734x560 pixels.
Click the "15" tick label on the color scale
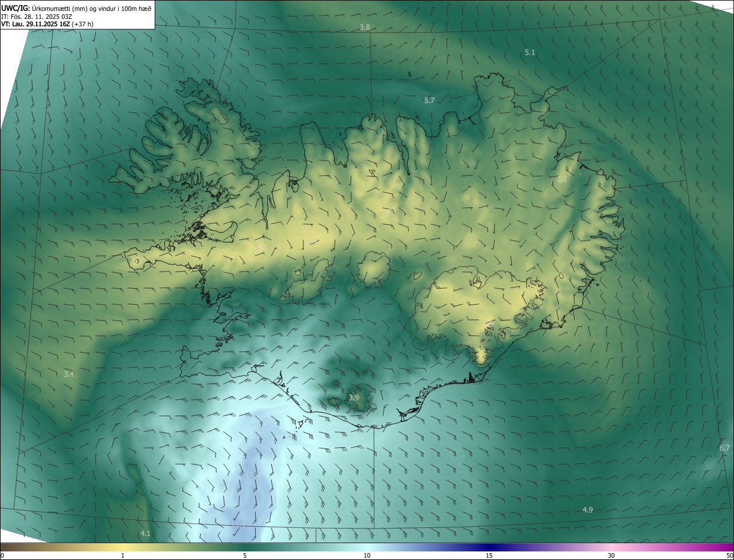click(489, 555)
